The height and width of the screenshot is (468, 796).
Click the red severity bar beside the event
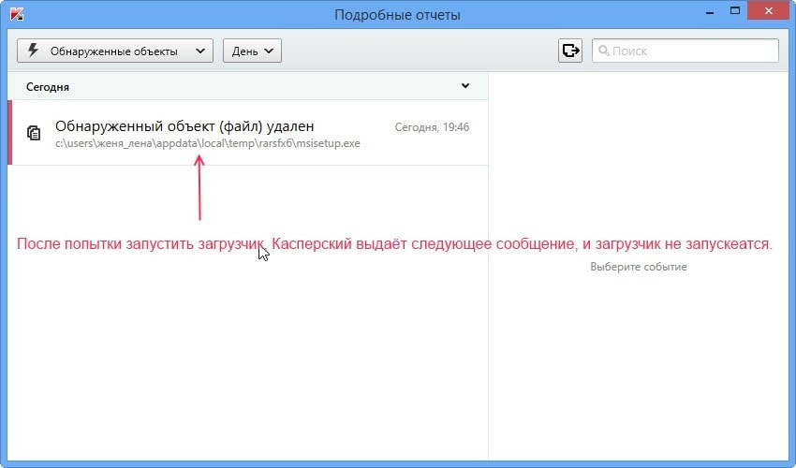pyautogui.click(x=9, y=133)
